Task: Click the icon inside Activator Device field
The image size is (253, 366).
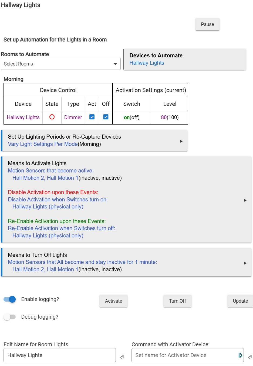Action: (240, 355)
